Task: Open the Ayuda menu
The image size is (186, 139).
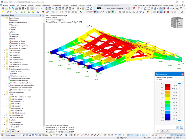Action: click(89, 5)
